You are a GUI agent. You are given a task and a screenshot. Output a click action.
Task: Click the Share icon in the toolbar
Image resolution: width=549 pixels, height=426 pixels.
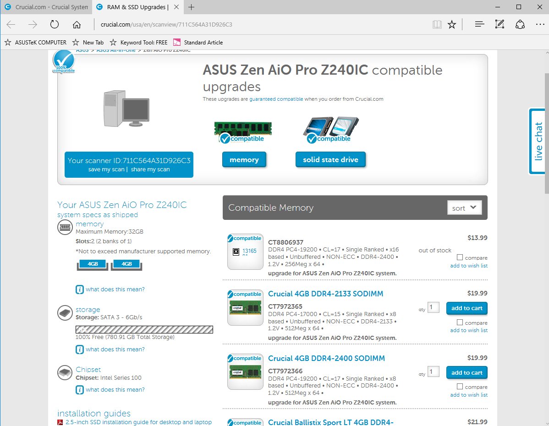pos(520,24)
